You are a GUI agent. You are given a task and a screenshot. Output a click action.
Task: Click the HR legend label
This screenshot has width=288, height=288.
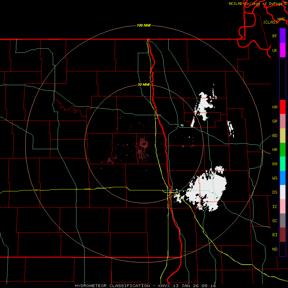click(275, 150)
